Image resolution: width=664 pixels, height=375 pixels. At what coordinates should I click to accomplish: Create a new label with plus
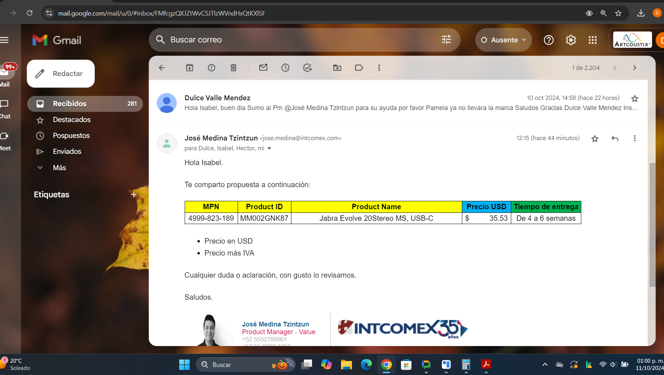tap(134, 195)
